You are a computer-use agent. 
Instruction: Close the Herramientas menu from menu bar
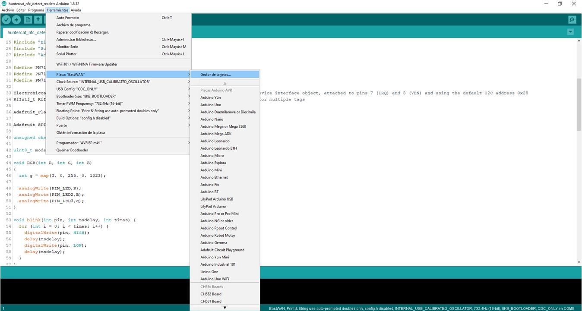tap(58, 10)
